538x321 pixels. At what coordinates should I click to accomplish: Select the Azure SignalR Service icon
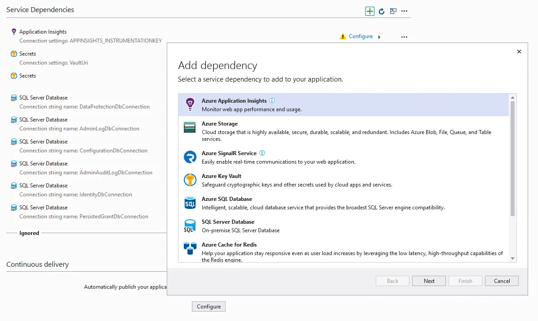[190, 157]
